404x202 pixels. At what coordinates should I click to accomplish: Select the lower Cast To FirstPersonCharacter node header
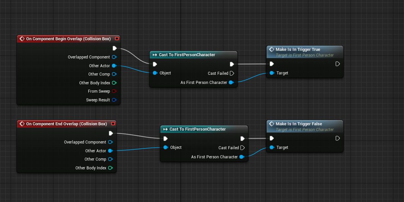[204, 129]
